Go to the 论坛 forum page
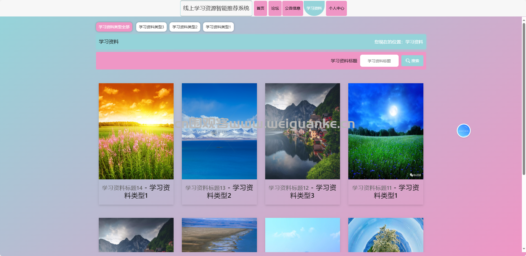 (x=275, y=8)
